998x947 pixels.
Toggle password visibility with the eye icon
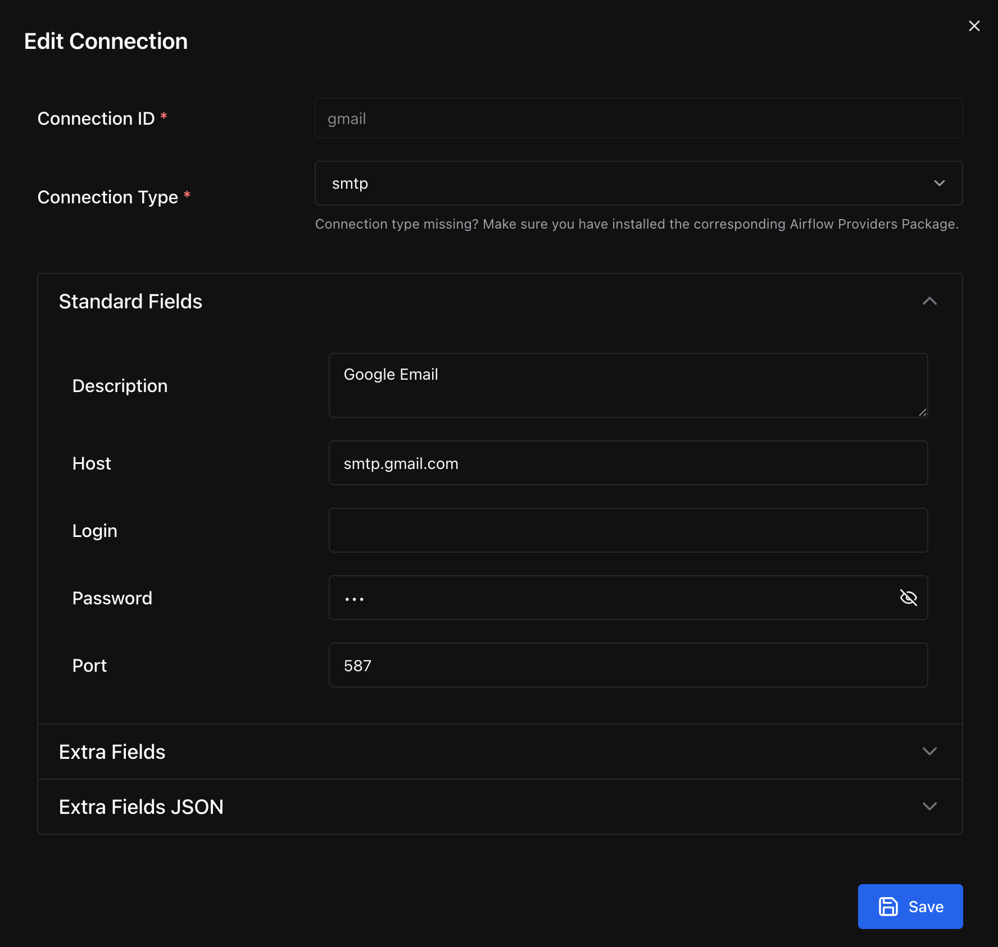[x=908, y=598]
